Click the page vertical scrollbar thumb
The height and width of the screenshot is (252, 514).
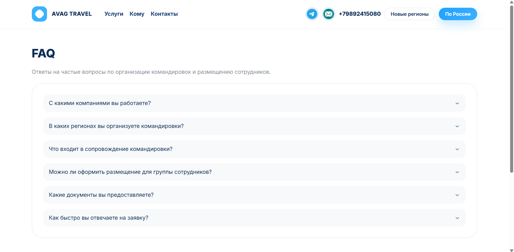(512, 89)
